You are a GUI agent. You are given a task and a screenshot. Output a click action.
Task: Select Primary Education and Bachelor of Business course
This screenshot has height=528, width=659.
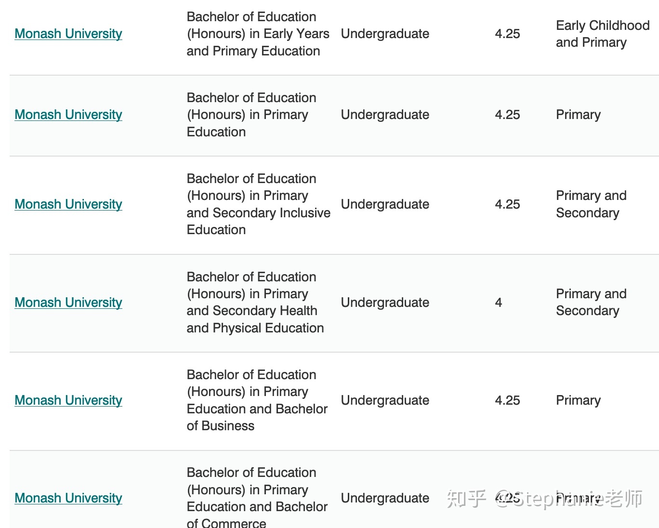tap(257, 400)
